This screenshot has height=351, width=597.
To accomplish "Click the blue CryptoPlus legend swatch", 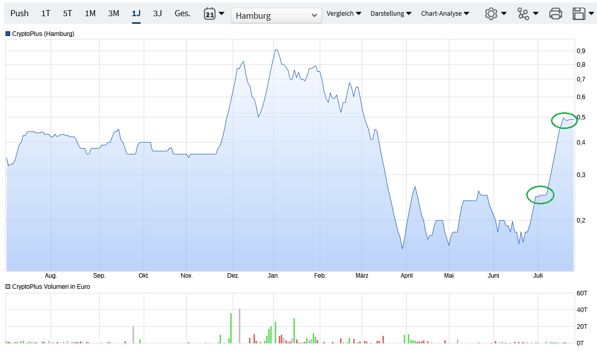I will 8,34.
